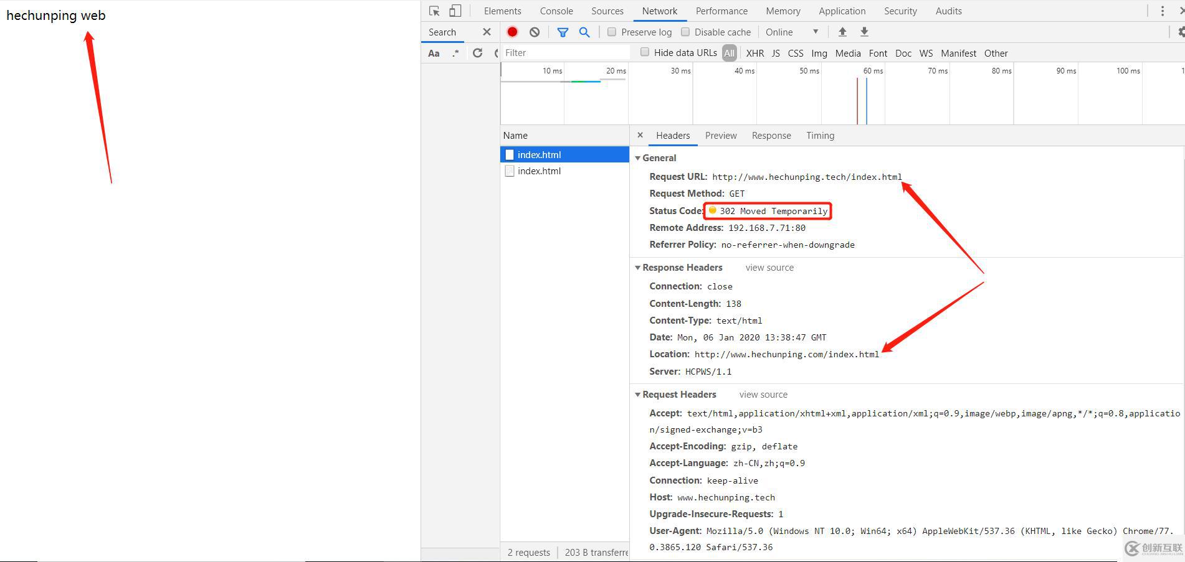Viewport: 1185px width, 562px height.
Task: Filter requests by Img
Action: (819, 53)
